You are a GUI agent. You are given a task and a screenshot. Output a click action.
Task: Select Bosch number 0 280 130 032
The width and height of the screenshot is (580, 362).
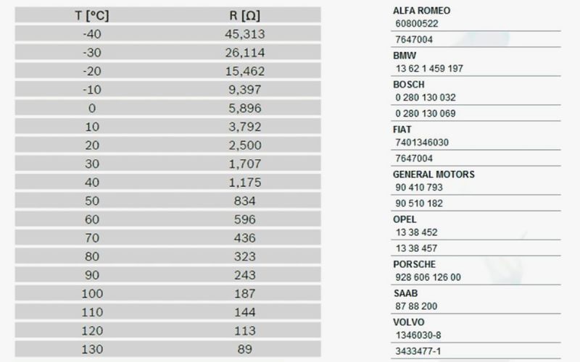click(x=426, y=98)
